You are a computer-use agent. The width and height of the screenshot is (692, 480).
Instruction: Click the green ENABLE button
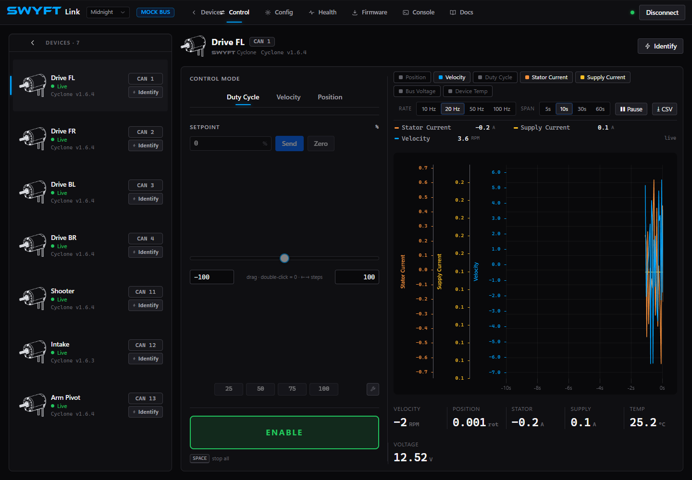click(284, 432)
